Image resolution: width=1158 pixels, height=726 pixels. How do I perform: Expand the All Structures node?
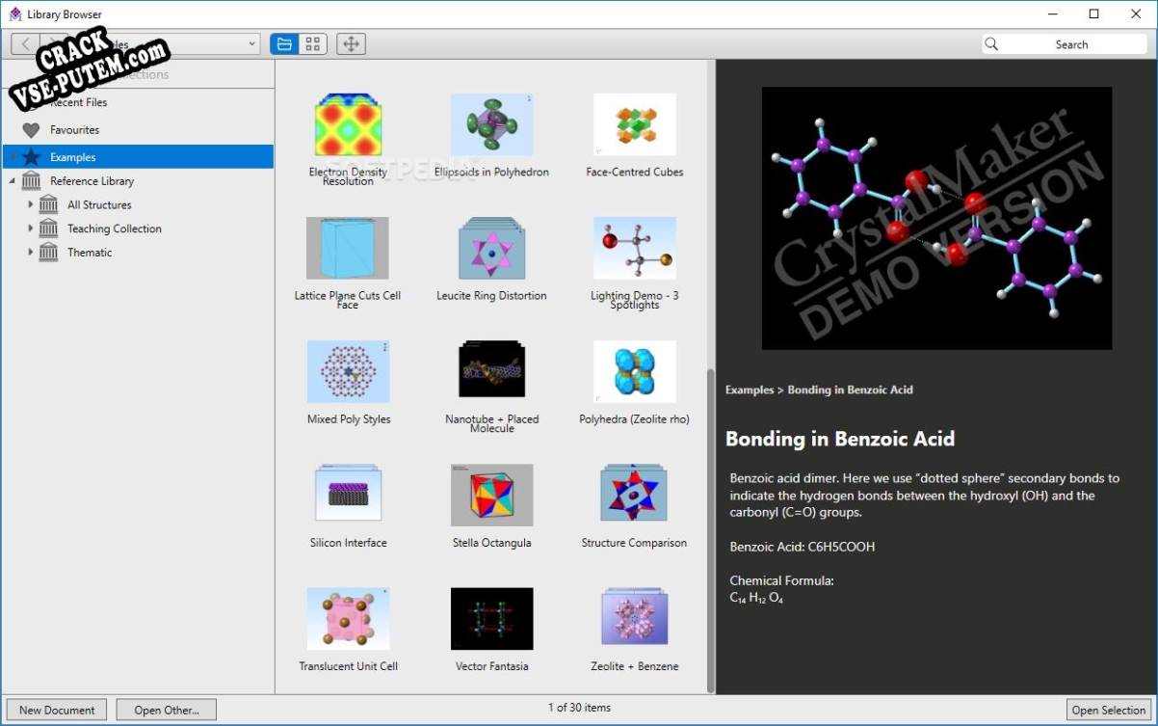click(x=31, y=204)
